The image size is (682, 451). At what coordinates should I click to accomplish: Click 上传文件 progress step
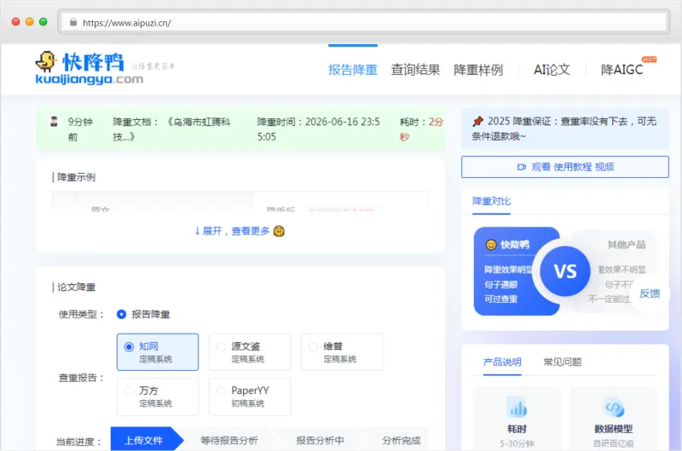[x=147, y=439]
